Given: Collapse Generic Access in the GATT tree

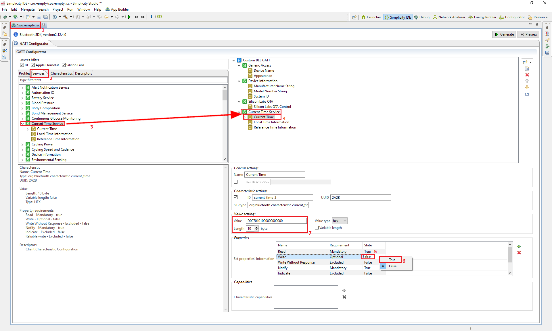Looking at the screenshot, I should 239,66.
